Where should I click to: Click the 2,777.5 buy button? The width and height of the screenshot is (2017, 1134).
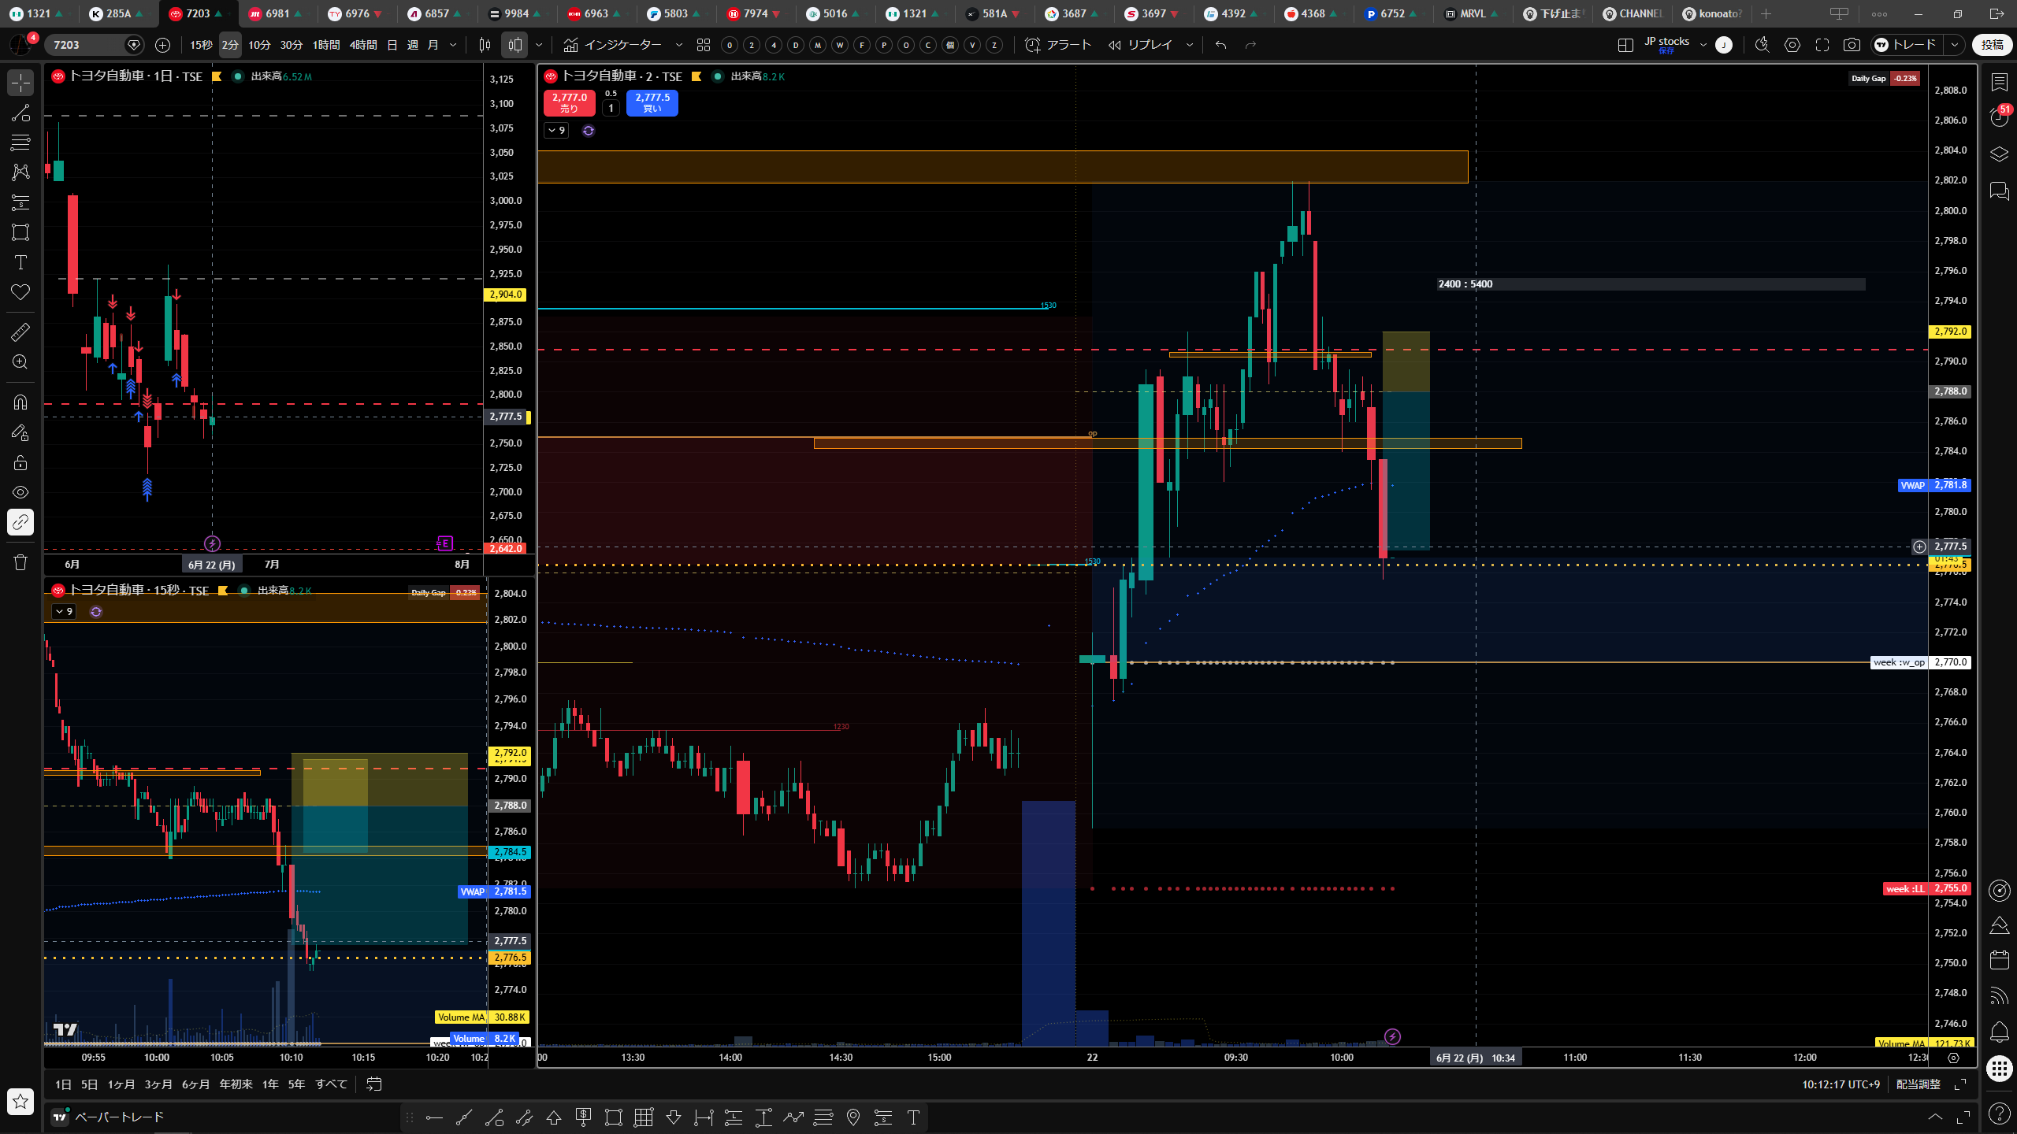point(652,102)
